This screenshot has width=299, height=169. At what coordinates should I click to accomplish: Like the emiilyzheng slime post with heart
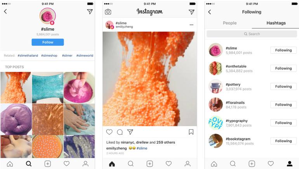click(x=109, y=132)
